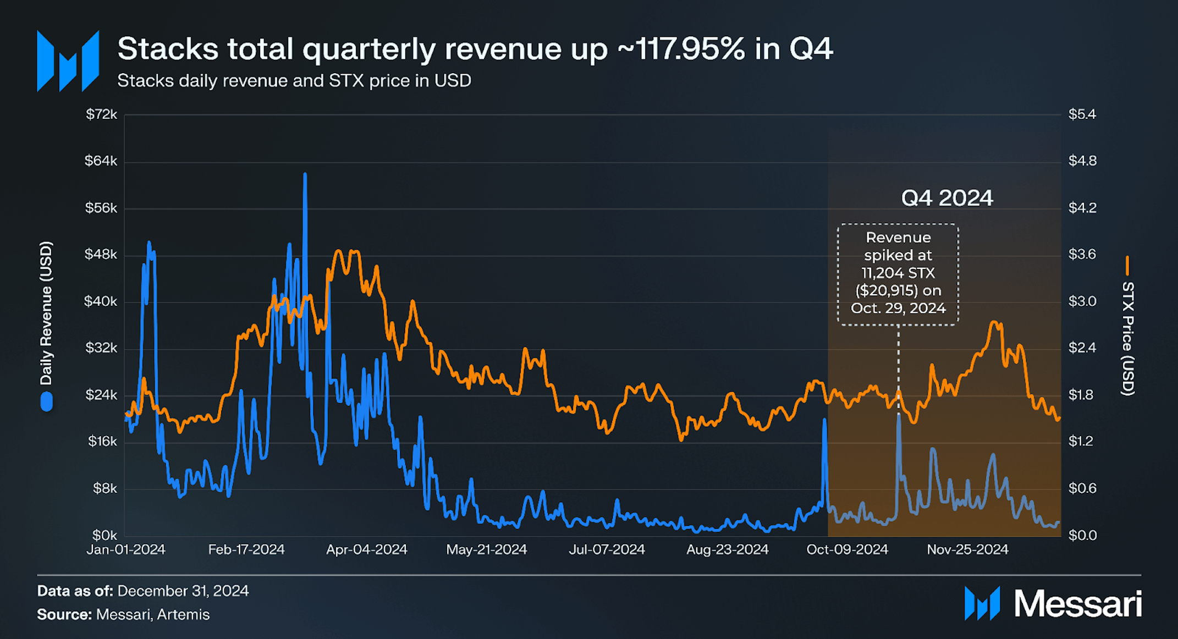Click the chart title about quarterly revenue
Viewport: 1178px width, 639px height.
[x=475, y=48]
